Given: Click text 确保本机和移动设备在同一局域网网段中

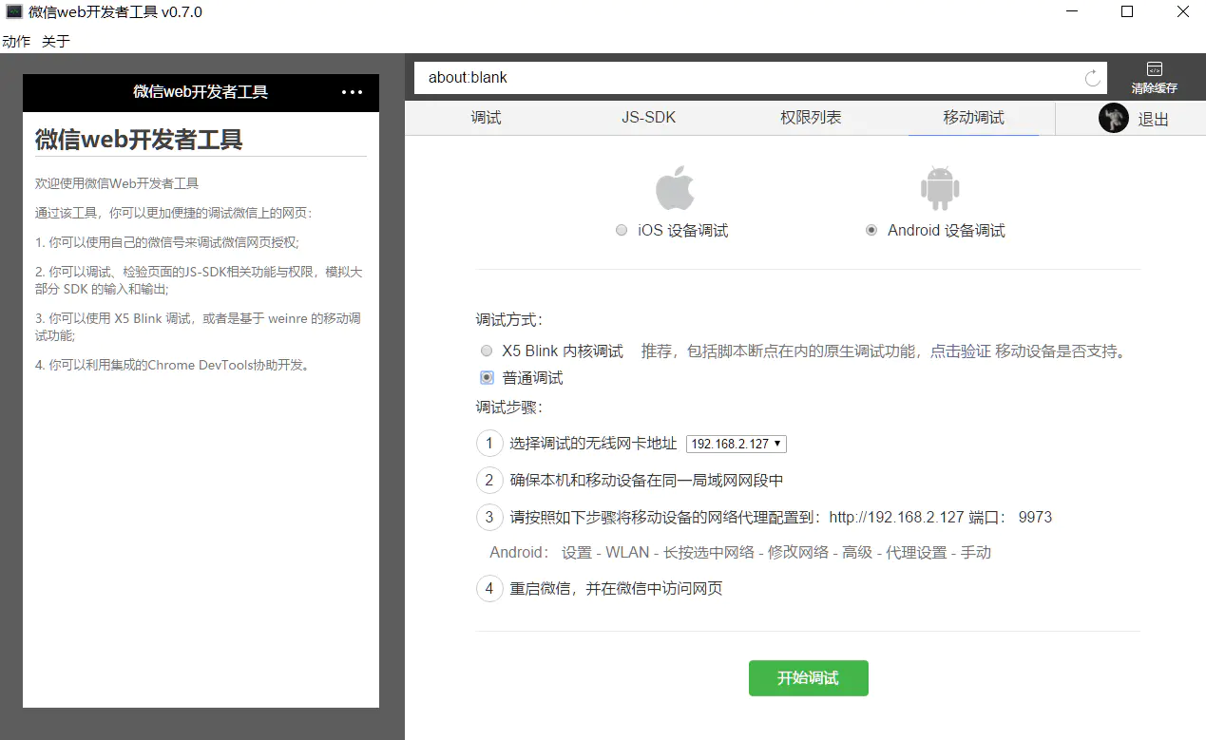Looking at the screenshot, I should [646, 481].
